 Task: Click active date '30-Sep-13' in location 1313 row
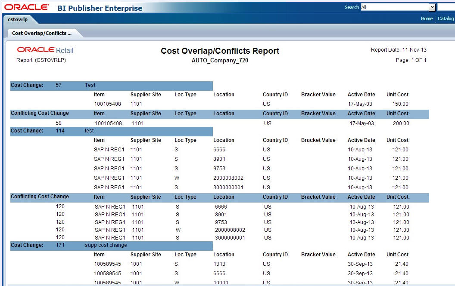[x=360, y=264]
